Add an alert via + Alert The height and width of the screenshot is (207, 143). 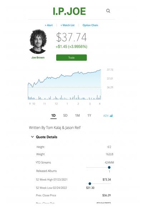pos(49,25)
